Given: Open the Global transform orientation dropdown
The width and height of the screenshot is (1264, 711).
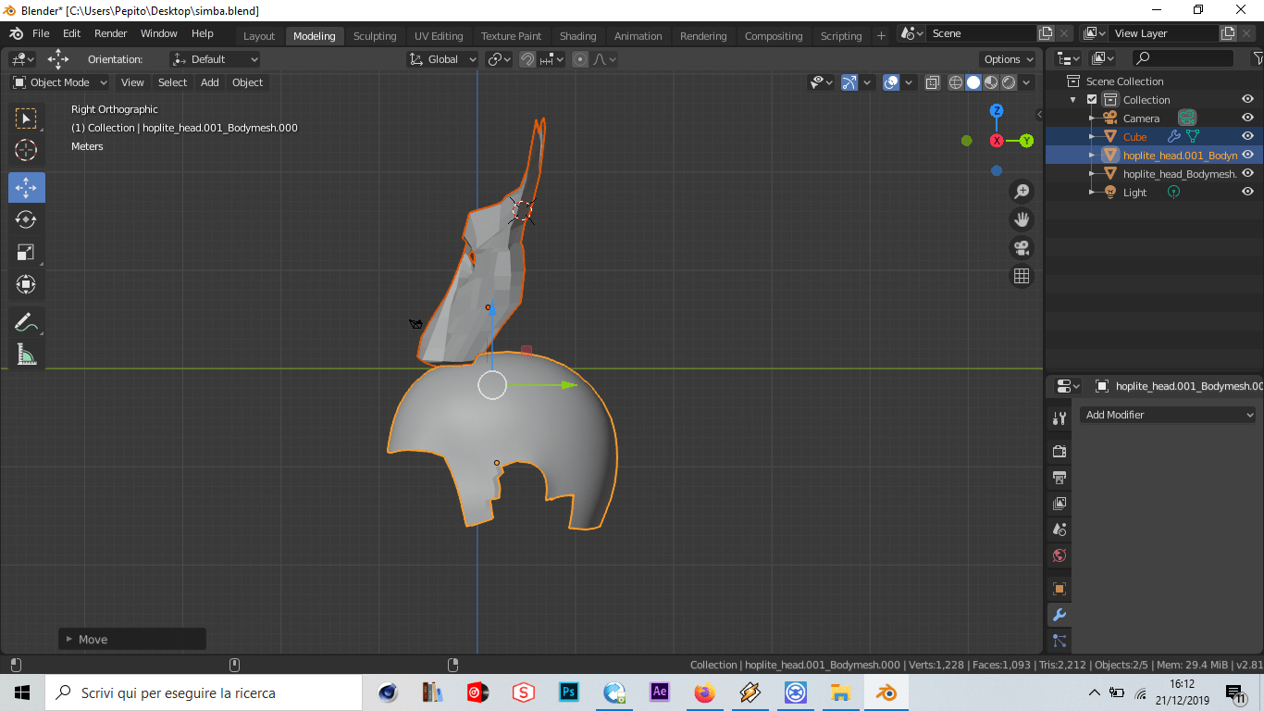Looking at the screenshot, I should (442, 59).
